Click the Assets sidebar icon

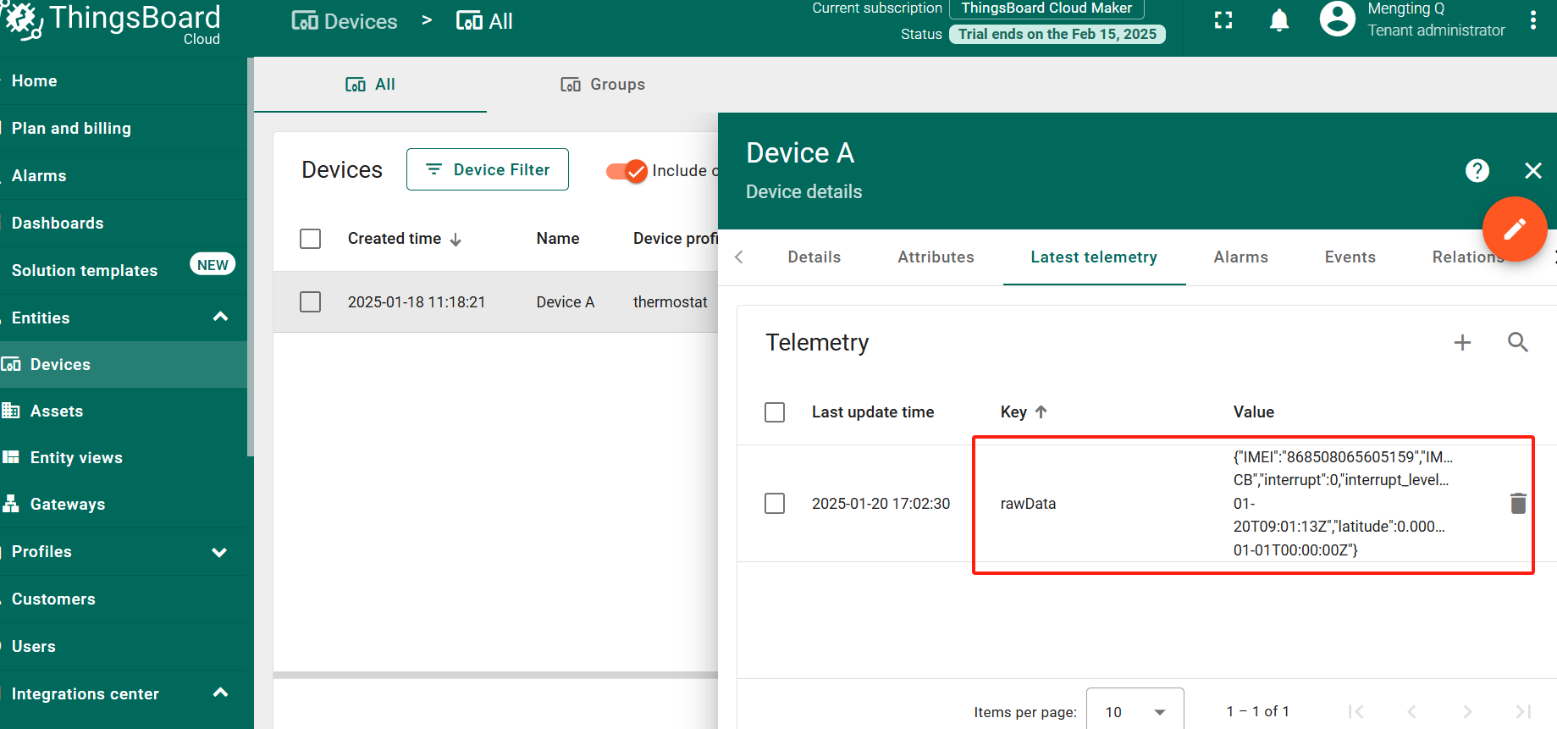(x=11, y=411)
